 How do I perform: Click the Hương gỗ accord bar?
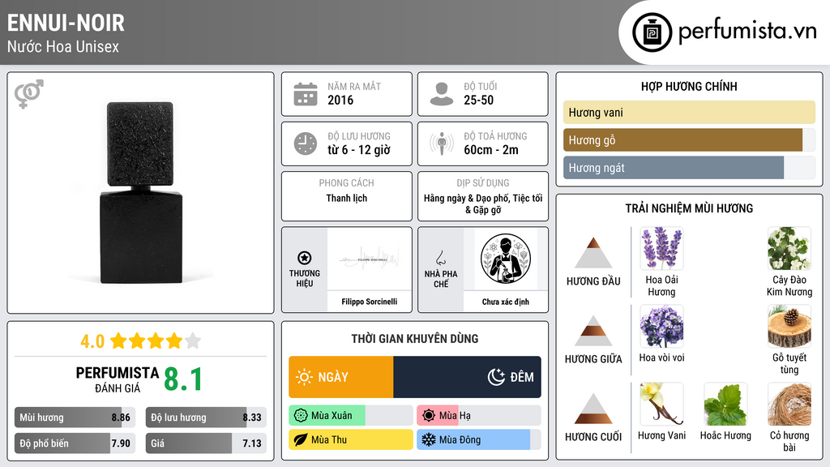[x=689, y=139]
